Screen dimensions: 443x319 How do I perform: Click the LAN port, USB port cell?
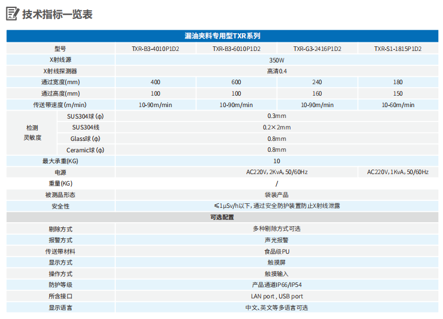pyautogui.click(x=276, y=296)
